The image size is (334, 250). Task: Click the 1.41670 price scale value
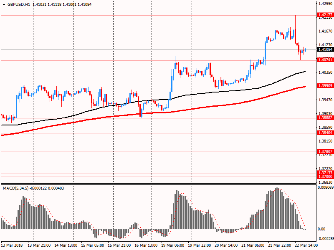[x=325, y=31]
